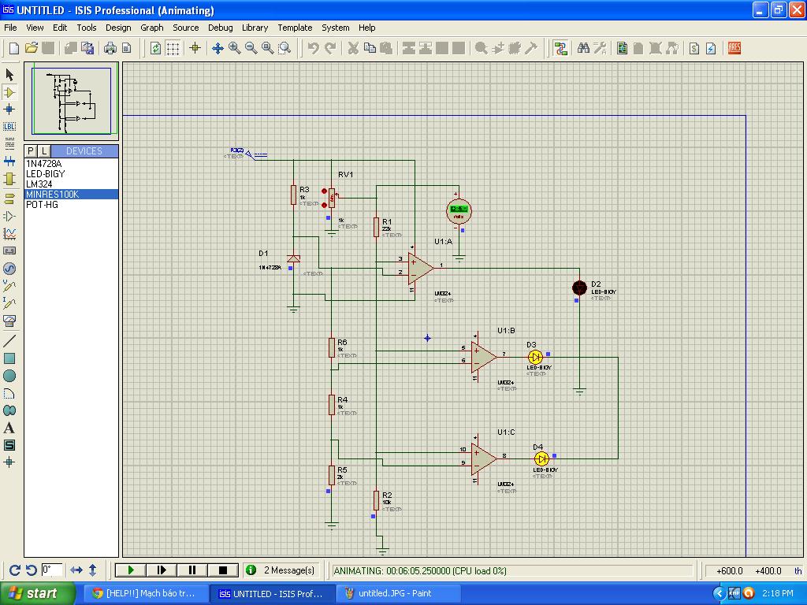Open the Debug menu
Image resolution: width=807 pixels, height=605 pixels.
[220, 28]
